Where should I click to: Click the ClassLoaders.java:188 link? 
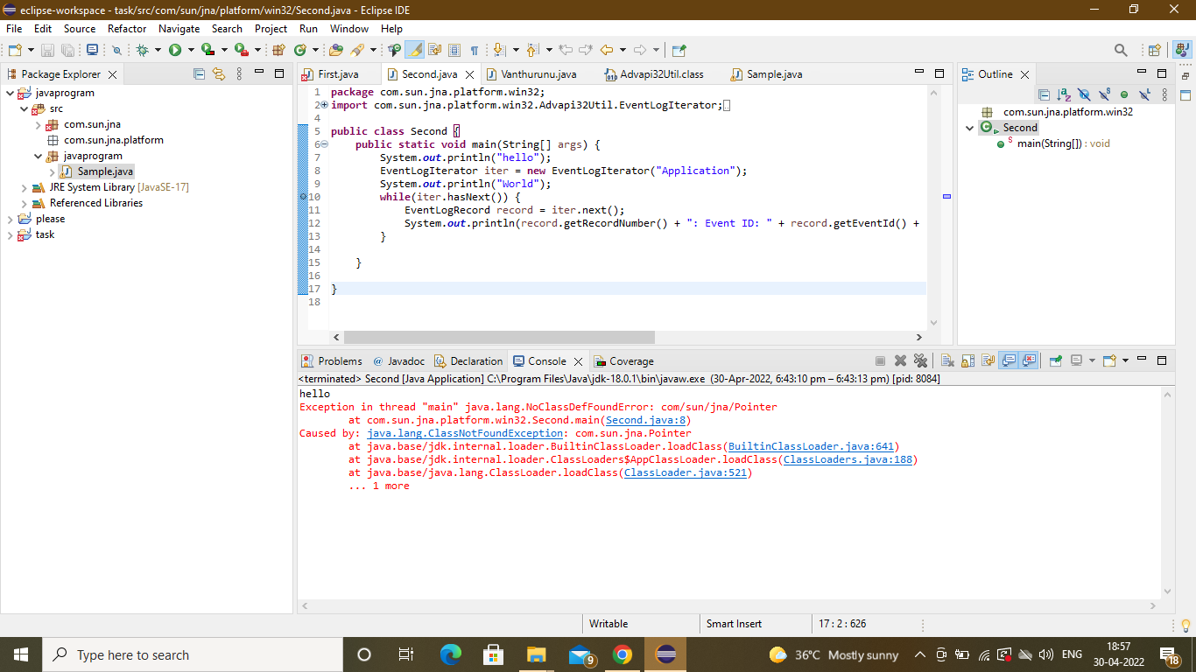click(848, 459)
